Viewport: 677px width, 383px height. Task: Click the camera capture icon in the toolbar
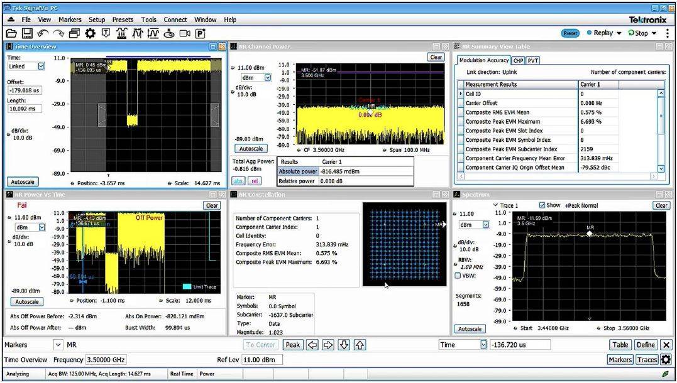(185, 33)
